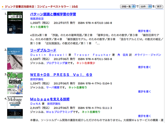Viewport: 165px width, 123px height.
Task: Click ISBN 978-4-7741-5104-5 text
Action: click(x=95, y=84)
